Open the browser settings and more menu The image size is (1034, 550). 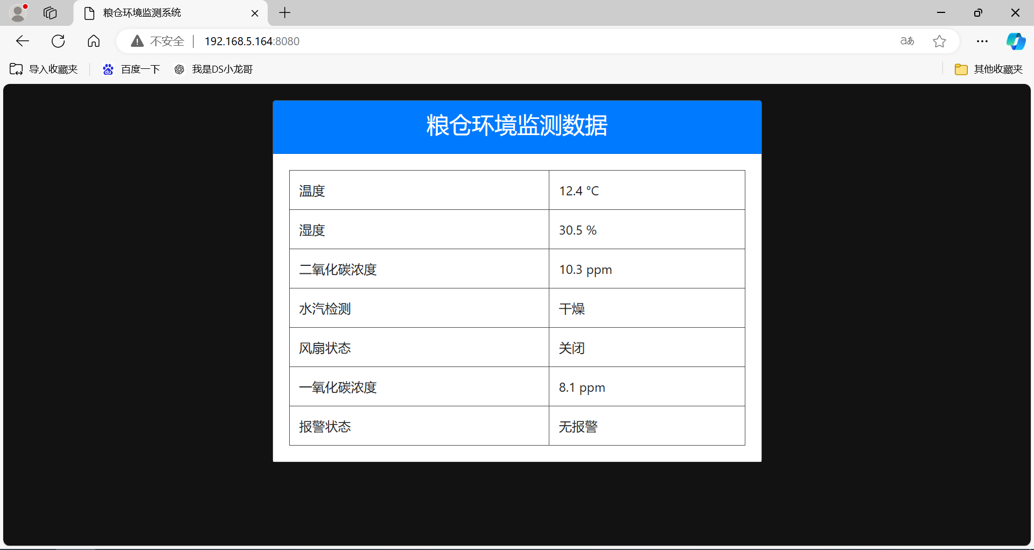click(982, 41)
